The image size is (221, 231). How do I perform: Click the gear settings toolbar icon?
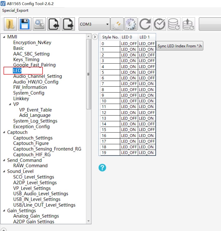point(131,24)
